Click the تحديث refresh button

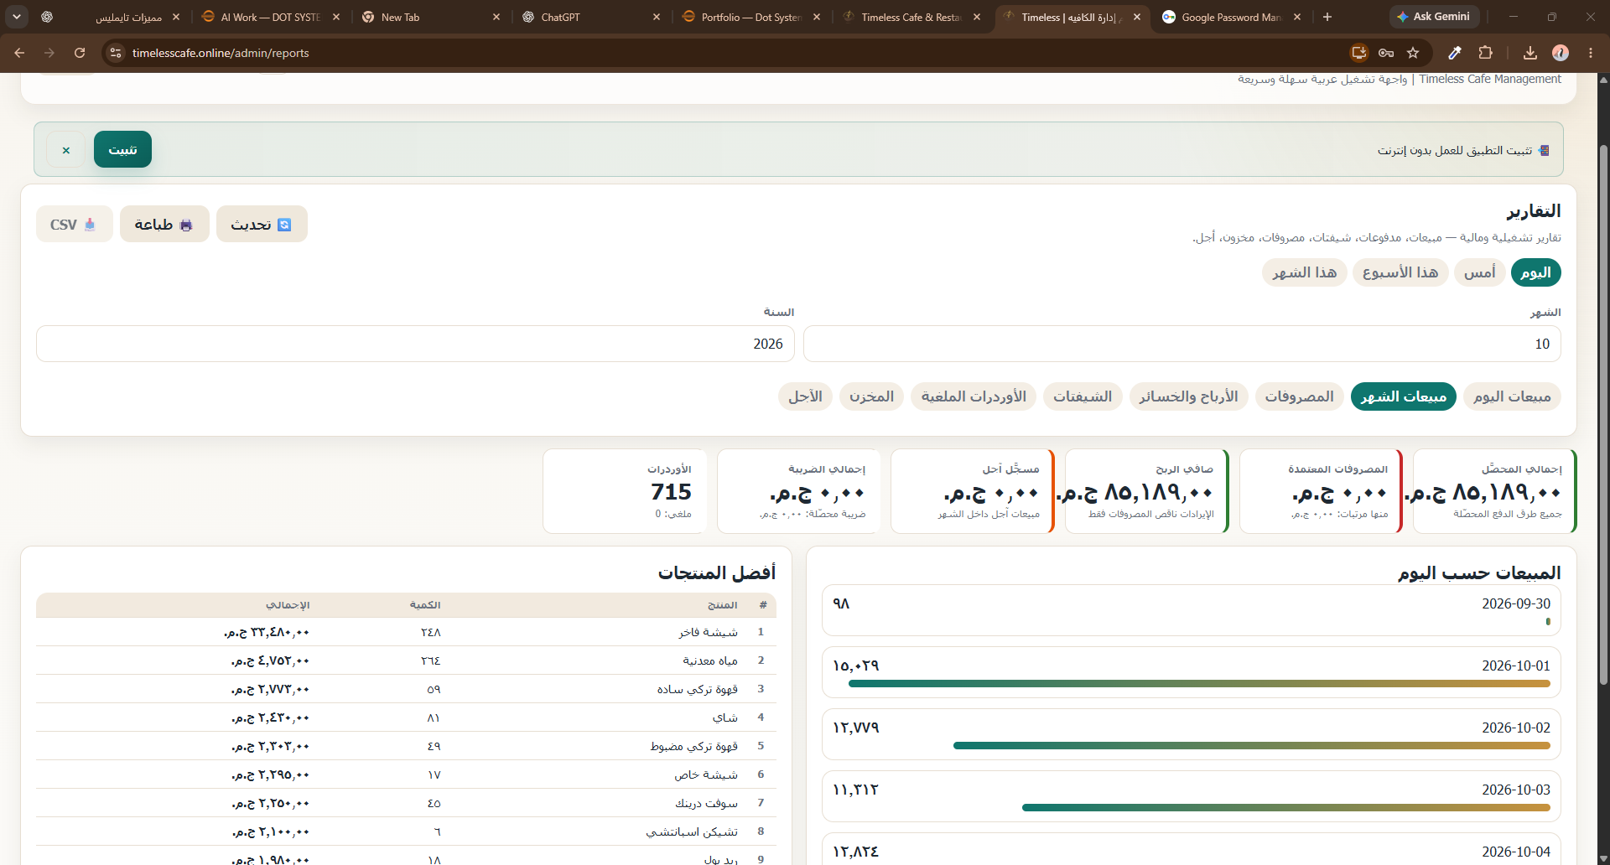click(262, 225)
